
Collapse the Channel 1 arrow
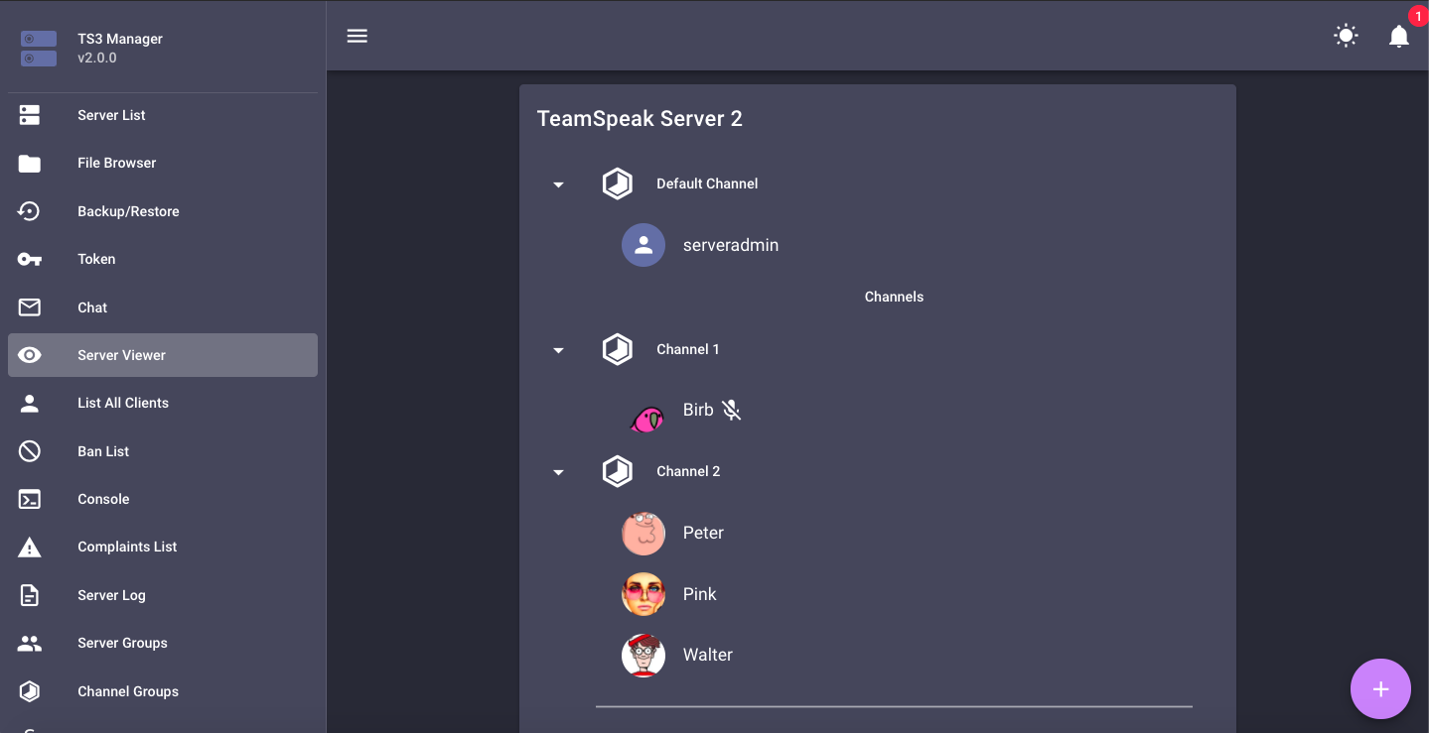[558, 350]
